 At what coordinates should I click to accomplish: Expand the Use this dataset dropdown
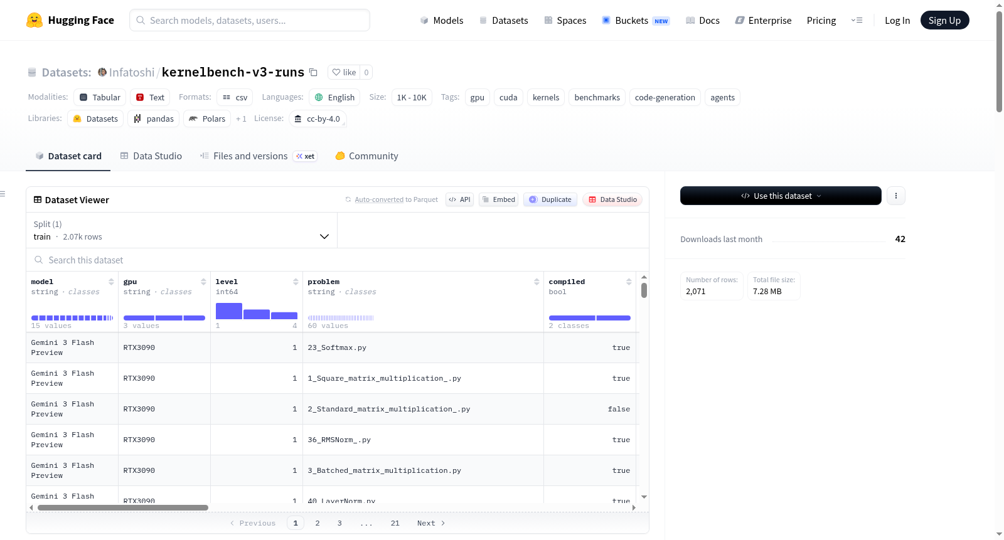coord(781,196)
